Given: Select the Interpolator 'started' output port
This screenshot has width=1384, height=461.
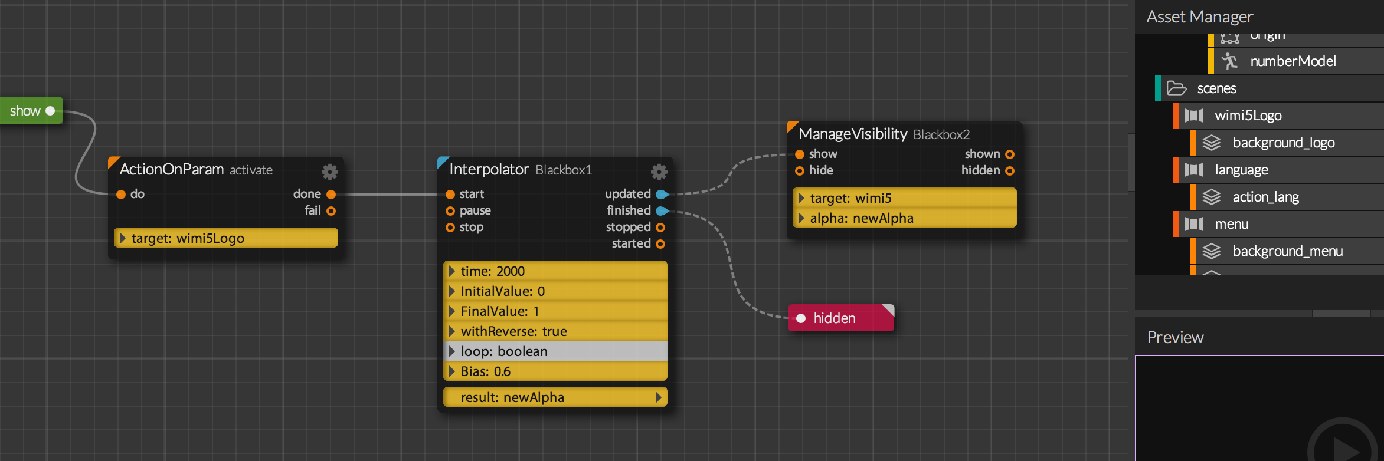Looking at the screenshot, I should pyautogui.click(x=660, y=244).
